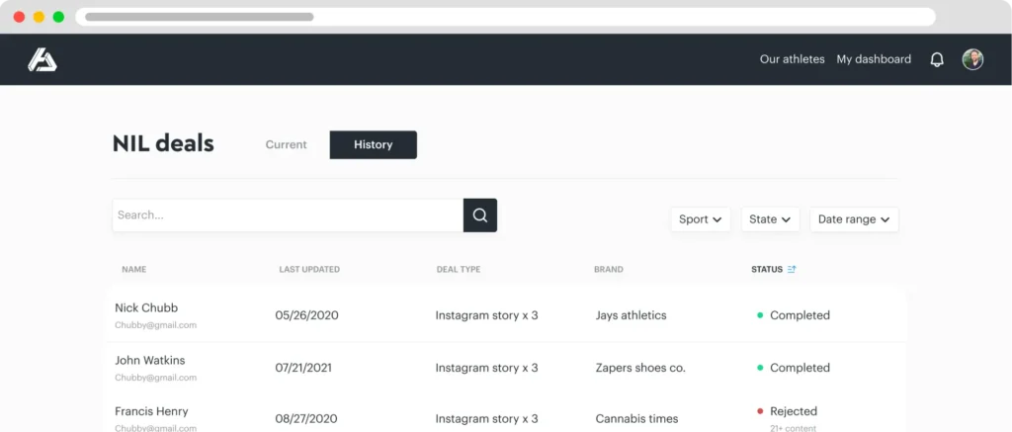Click the yellow minimize window dot
This screenshot has height=432, width=1012.
[40, 17]
